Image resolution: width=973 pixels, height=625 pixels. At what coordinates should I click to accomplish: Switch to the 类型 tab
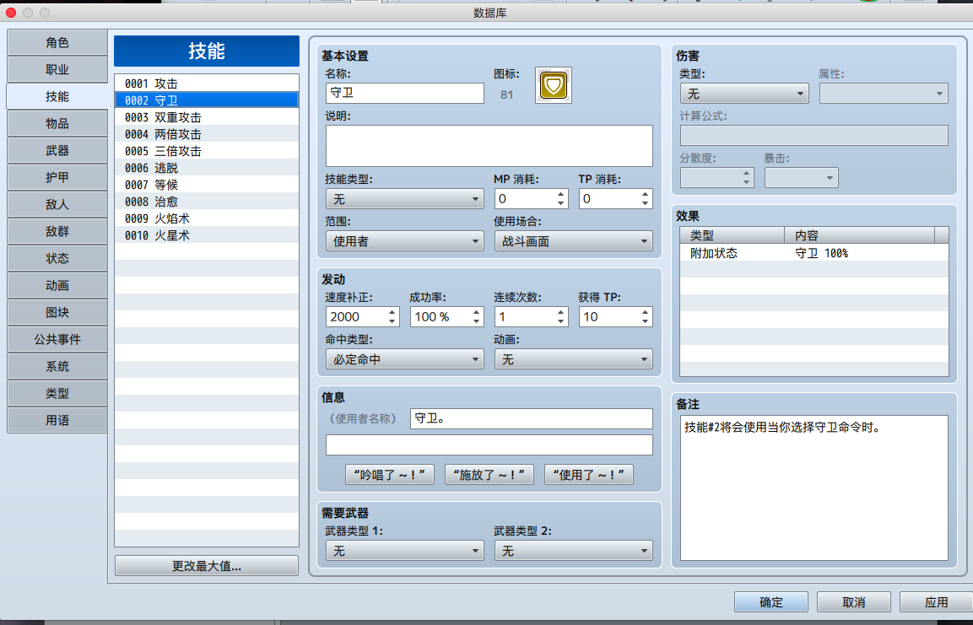57,393
